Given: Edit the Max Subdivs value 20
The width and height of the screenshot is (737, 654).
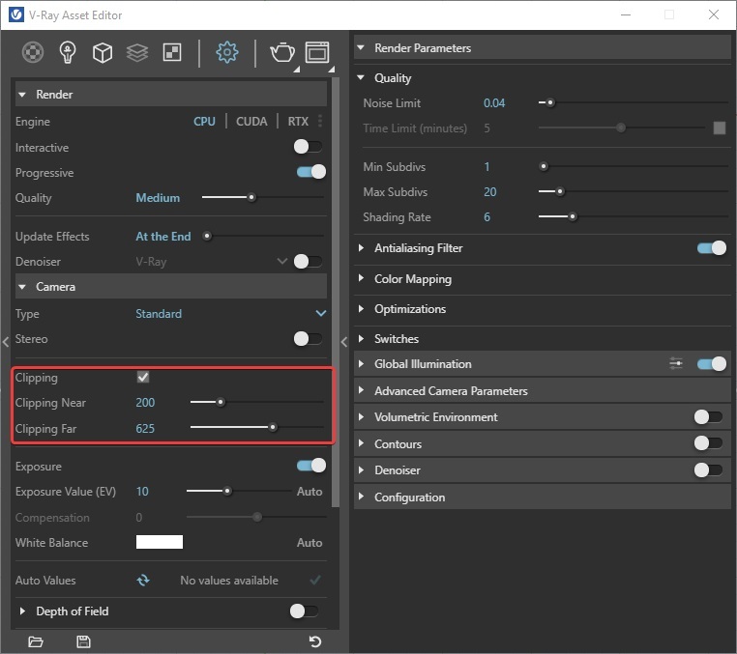Looking at the screenshot, I should pos(490,191).
